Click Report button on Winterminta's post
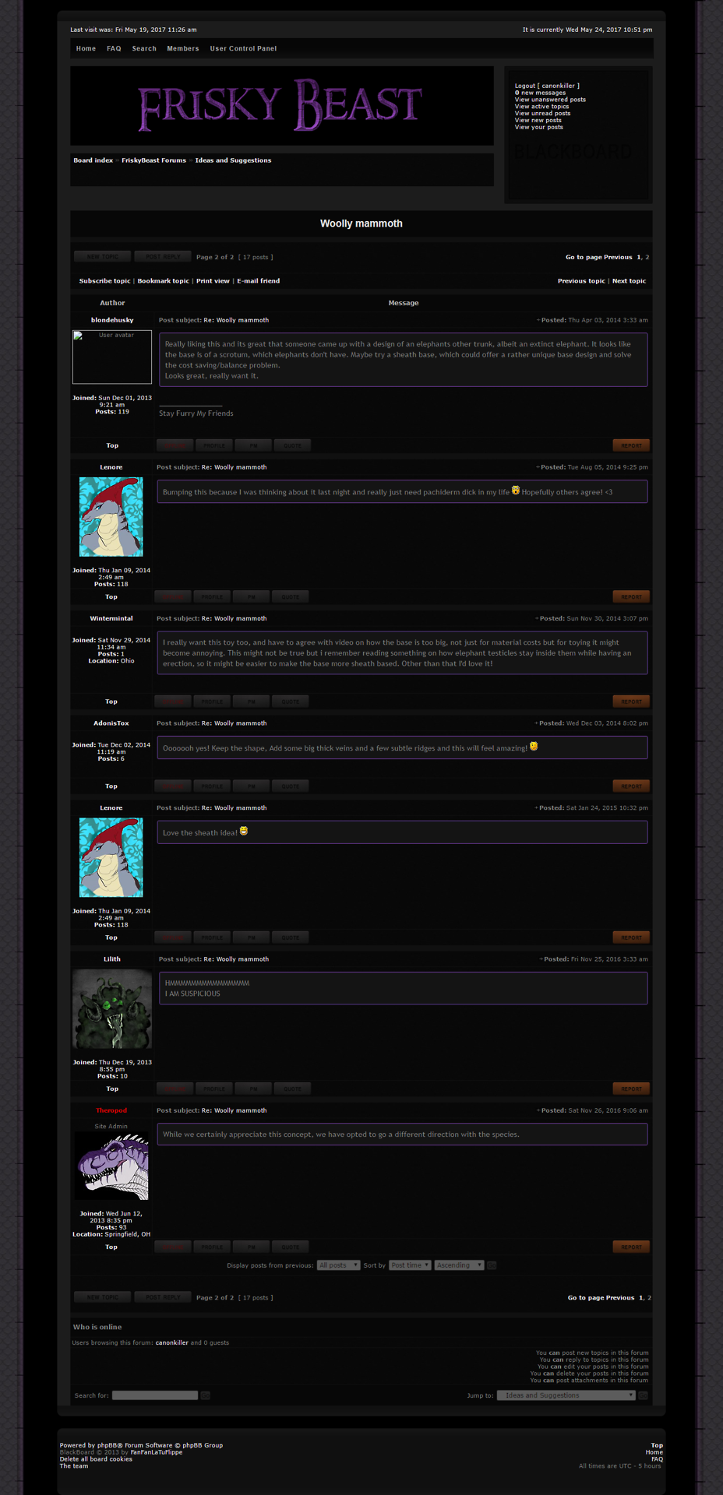Image resolution: width=723 pixels, height=1495 pixels. 631,702
